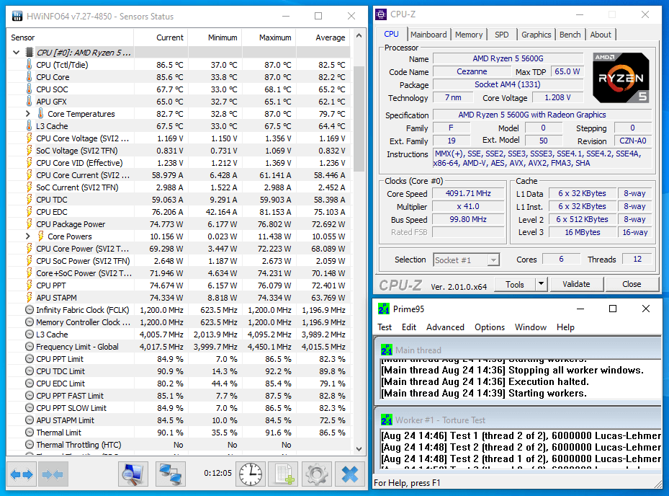The width and height of the screenshot is (669, 496).
Task: Click the log file icon with green plus
Action: pyautogui.click(x=284, y=474)
